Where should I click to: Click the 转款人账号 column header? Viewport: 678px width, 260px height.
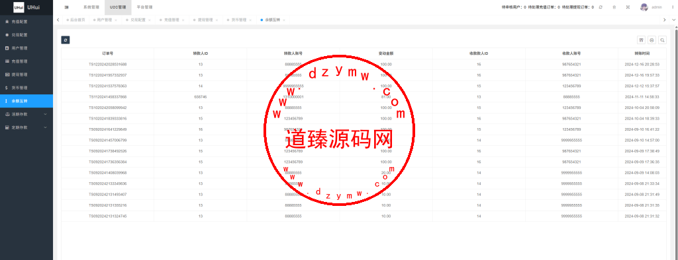point(293,53)
